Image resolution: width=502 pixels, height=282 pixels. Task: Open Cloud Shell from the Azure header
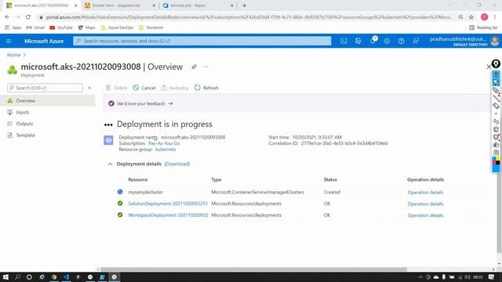pyautogui.click(x=344, y=41)
